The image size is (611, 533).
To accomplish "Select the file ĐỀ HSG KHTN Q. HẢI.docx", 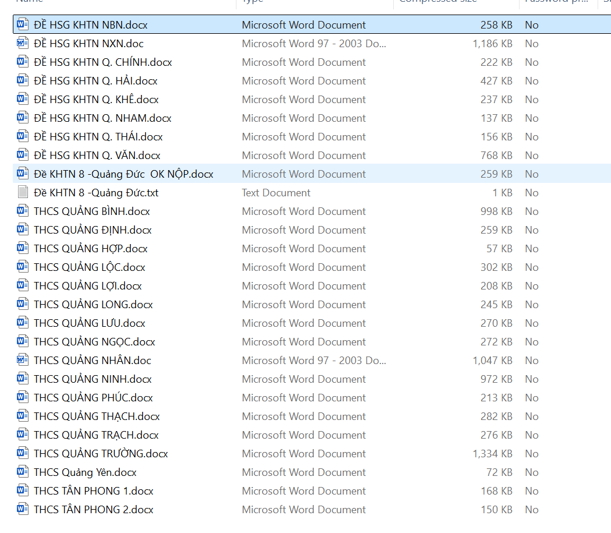I will pos(96,81).
